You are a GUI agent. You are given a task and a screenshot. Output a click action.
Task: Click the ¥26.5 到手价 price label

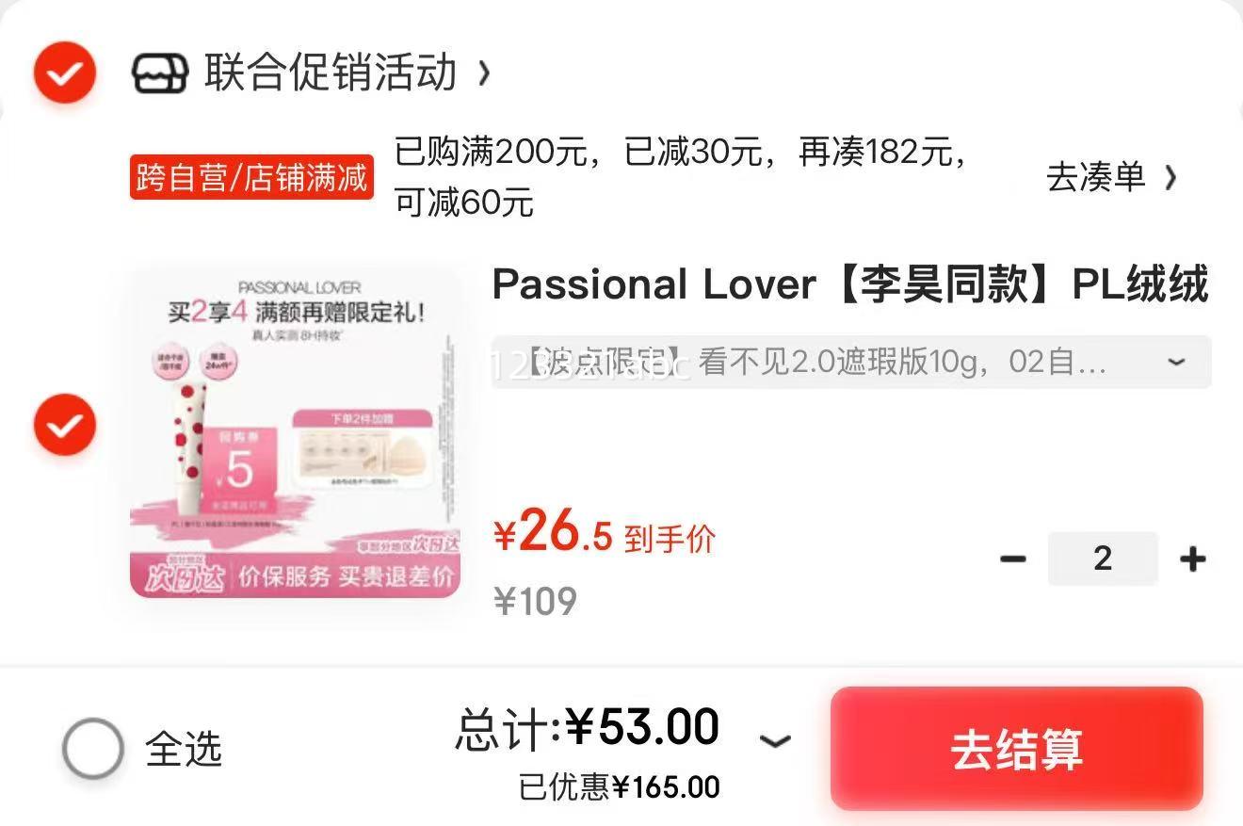[605, 532]
